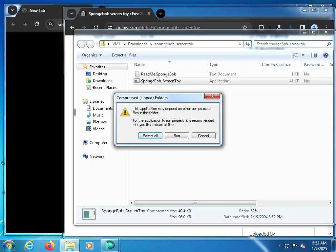This screenshot has height=252, width=336.
Task: Click Extract all in the zipped folders dialog
Action: (150, 136)
